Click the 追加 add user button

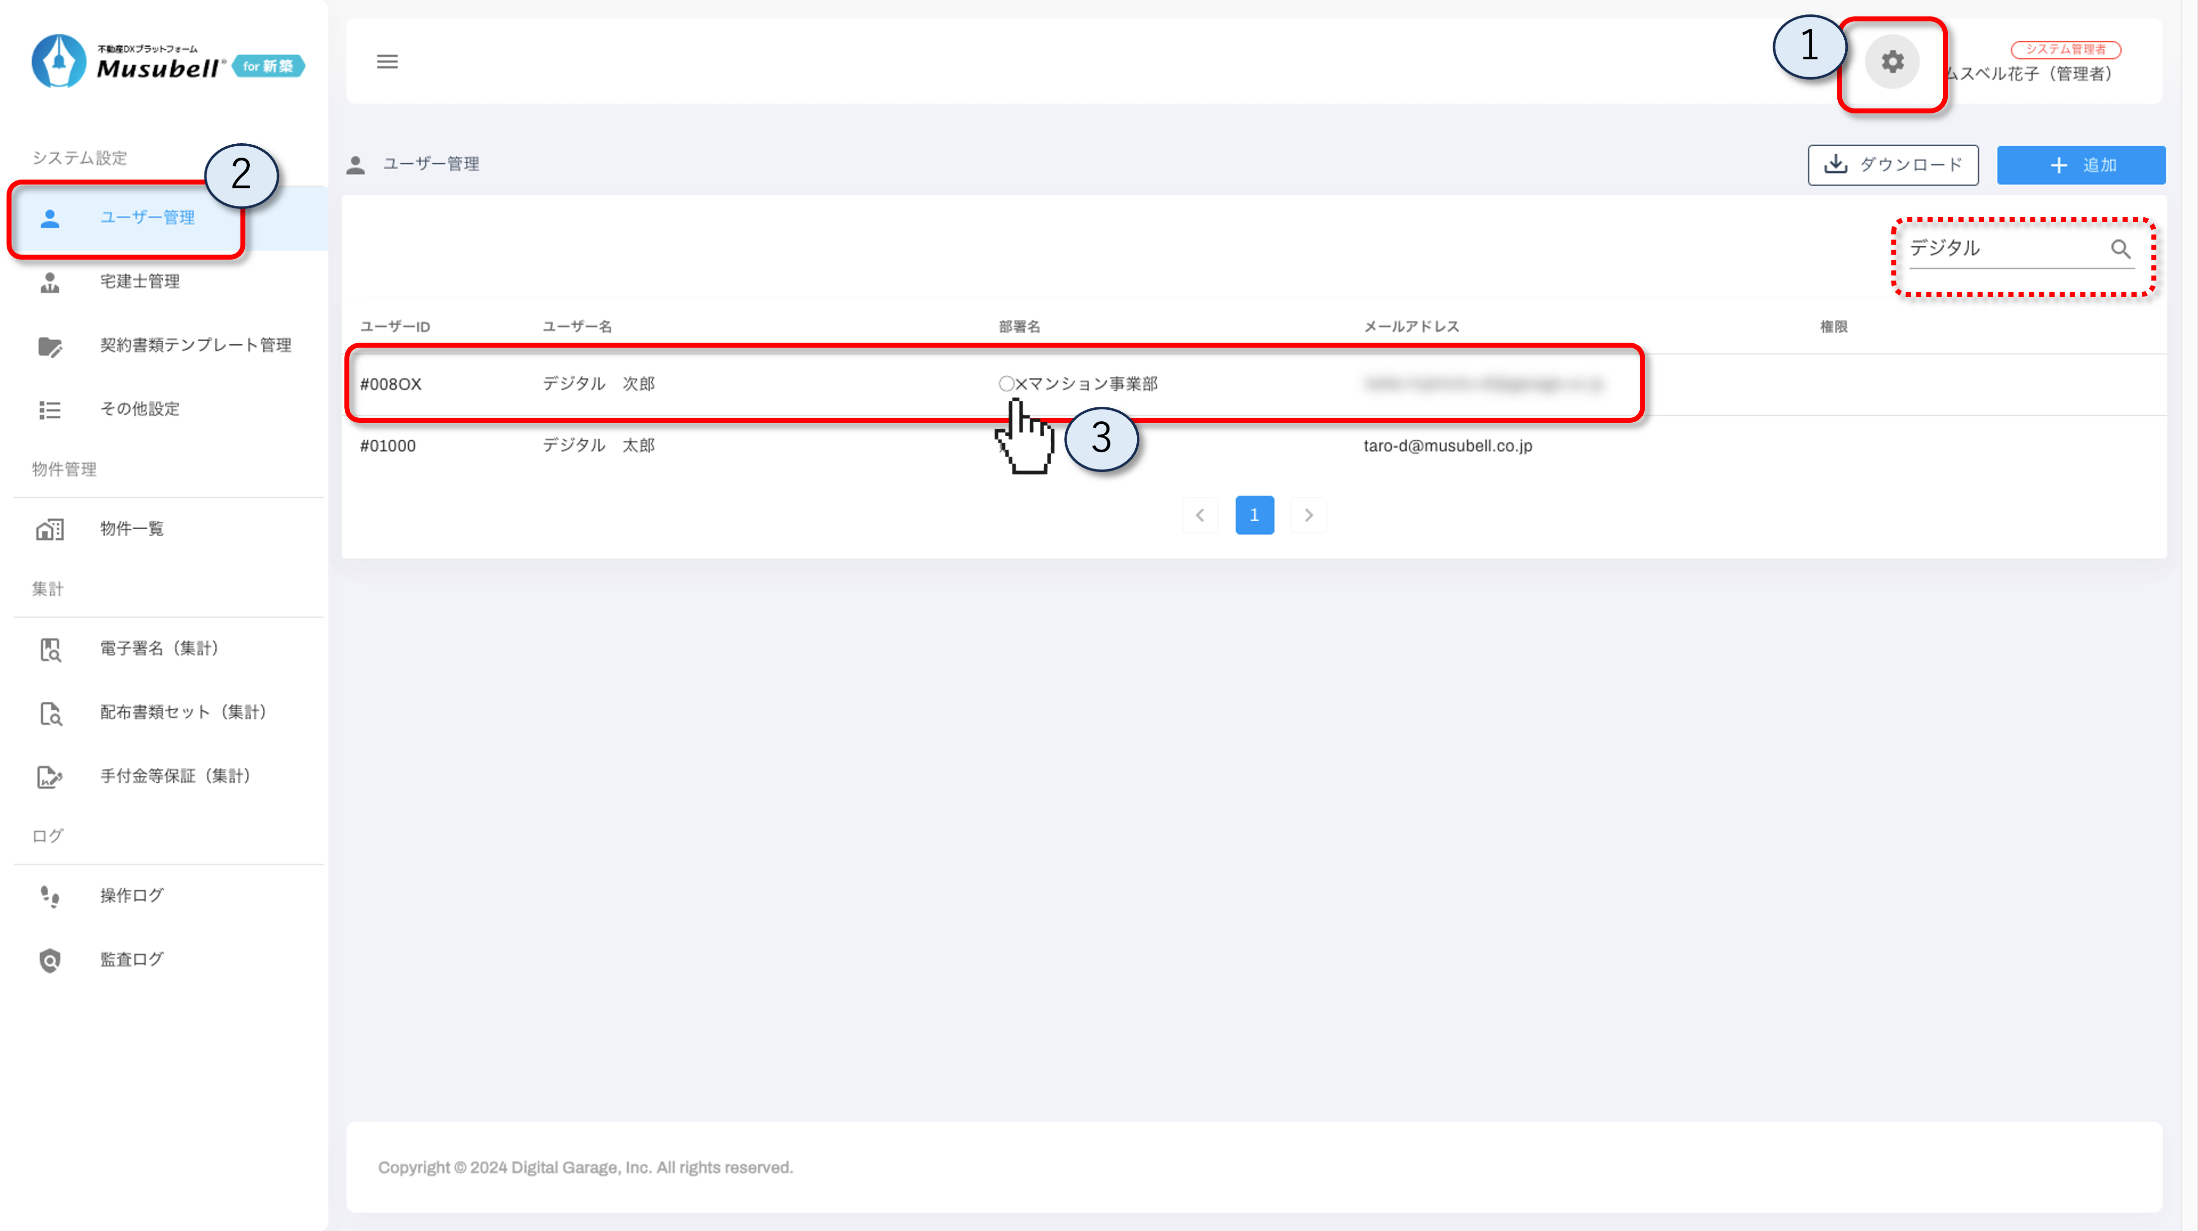pos(2080,166)
